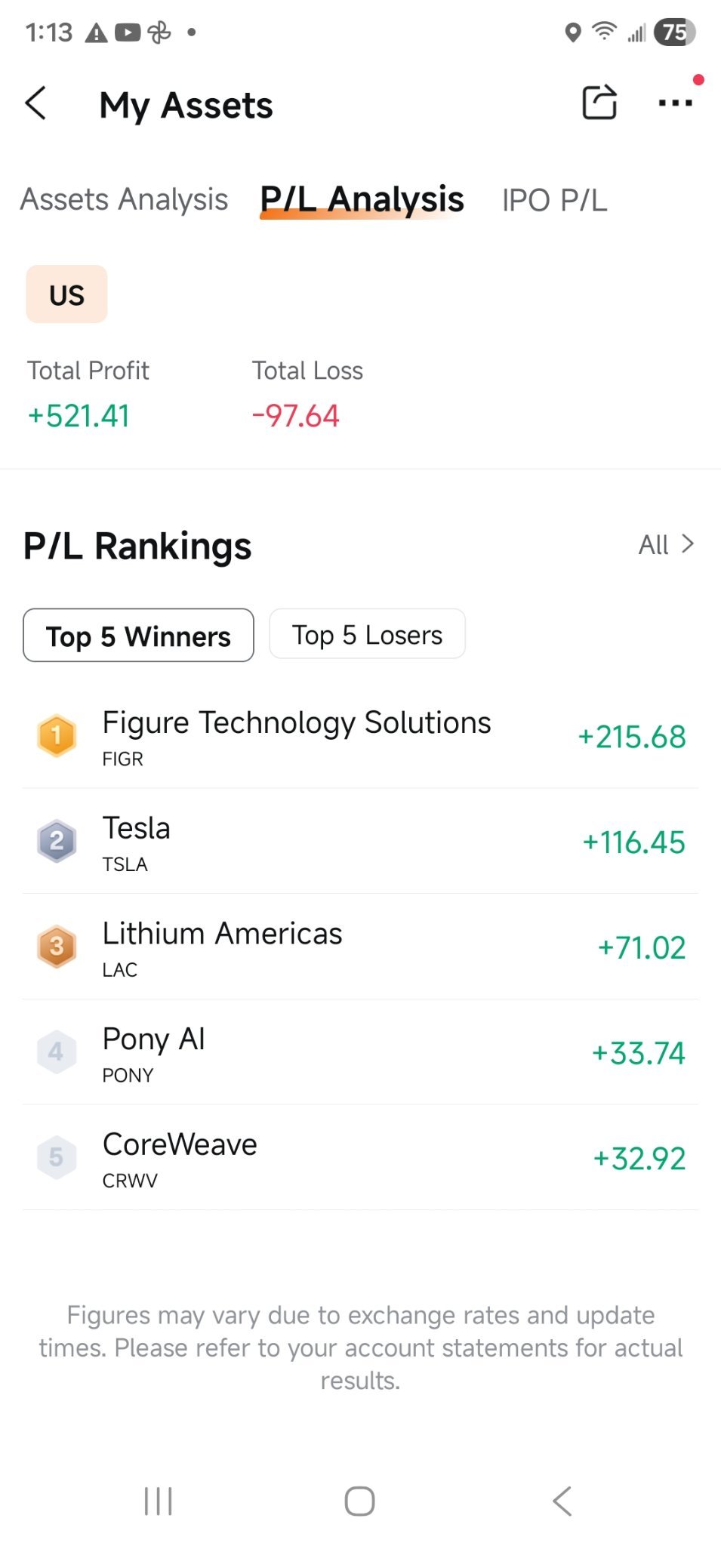Tap the bronze rank 3 badge
Image resolution: width=721 pixels, height=1546 pixels.
[x=57, y=947]
